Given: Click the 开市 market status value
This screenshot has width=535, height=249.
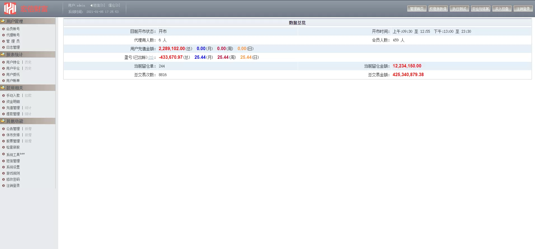Looking at the screenshot, I should (x=163, y=31).
